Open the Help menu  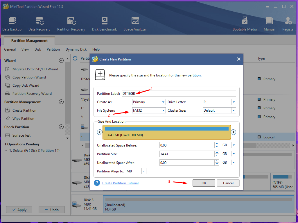click(x=96, y=49)
